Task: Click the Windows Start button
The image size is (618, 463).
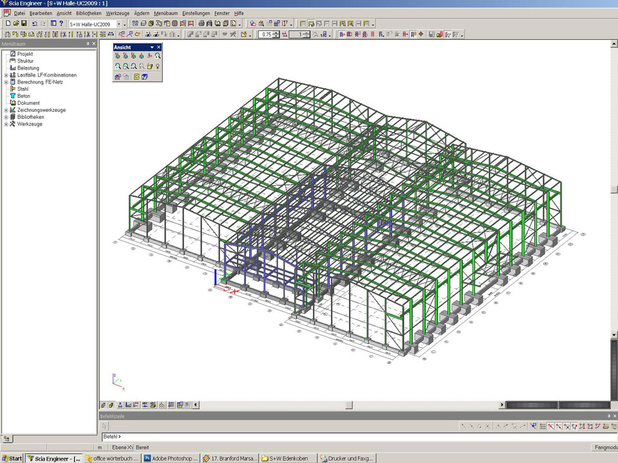Action: pyautogui.click(x=12, y=458)
